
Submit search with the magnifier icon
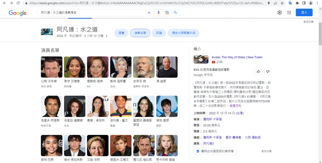[x=175, y=12]
